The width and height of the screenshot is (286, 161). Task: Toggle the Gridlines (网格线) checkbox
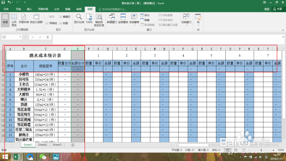pyautogui.click(x=47, y=23)
